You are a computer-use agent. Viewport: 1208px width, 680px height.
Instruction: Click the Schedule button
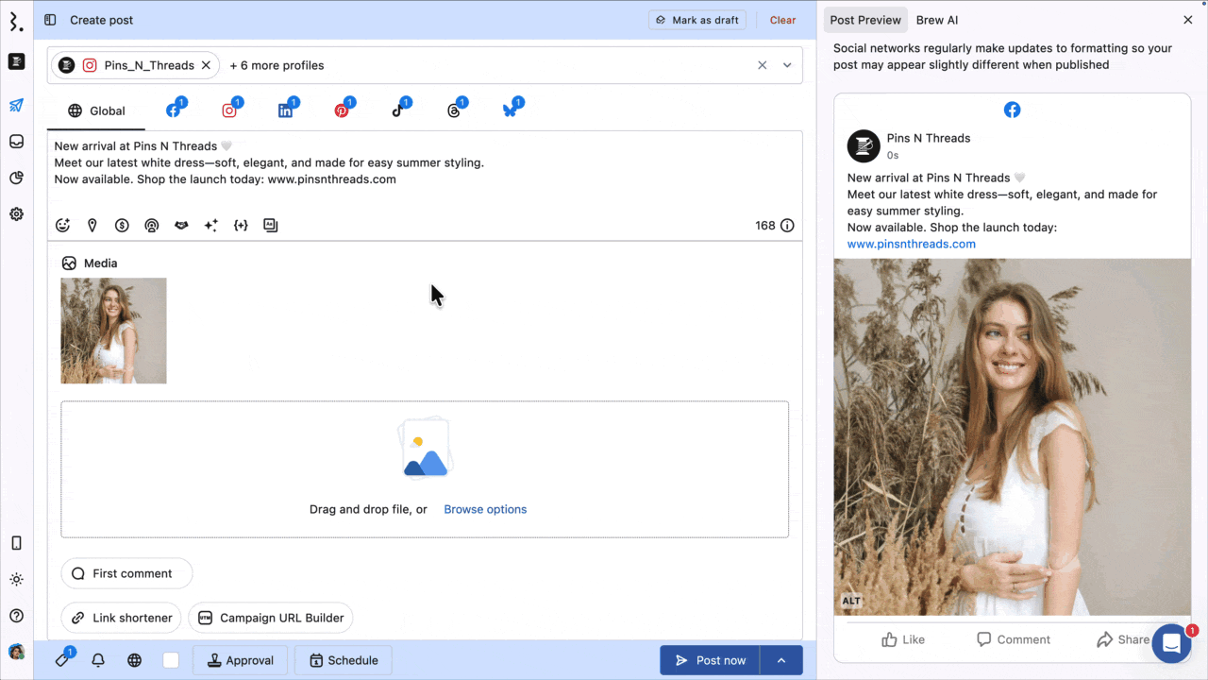[343, 660]
